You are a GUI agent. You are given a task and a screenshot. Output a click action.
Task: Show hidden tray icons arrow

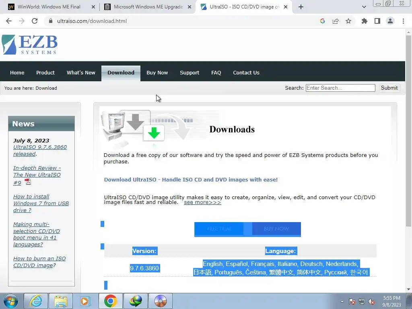342,301
